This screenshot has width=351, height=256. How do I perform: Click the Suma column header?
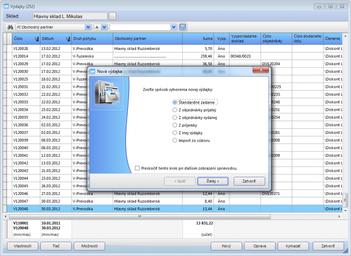198,39
